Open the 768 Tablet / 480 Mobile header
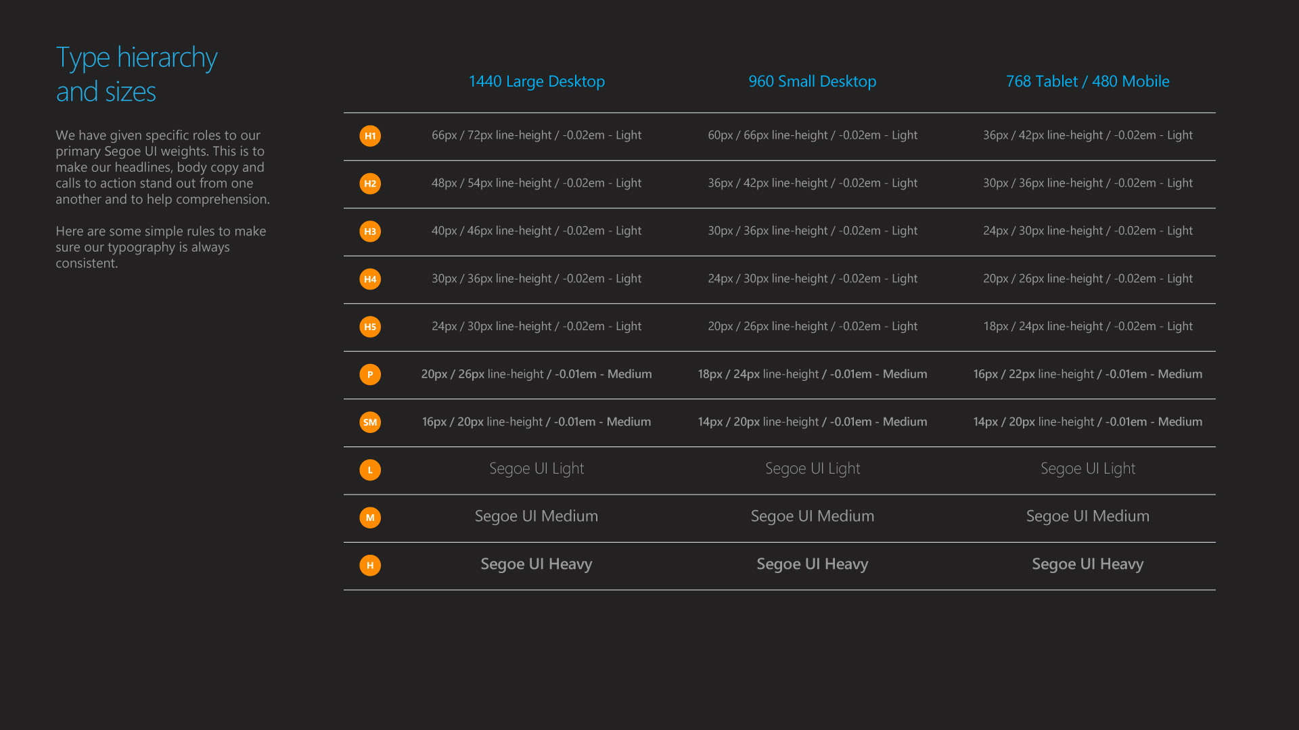1299x730 pixels. (1087, 81)
